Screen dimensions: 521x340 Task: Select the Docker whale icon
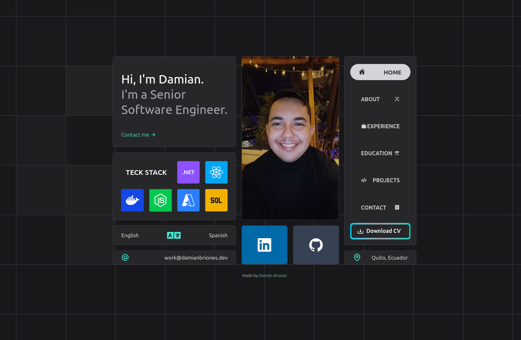click(x=132, y=200)
